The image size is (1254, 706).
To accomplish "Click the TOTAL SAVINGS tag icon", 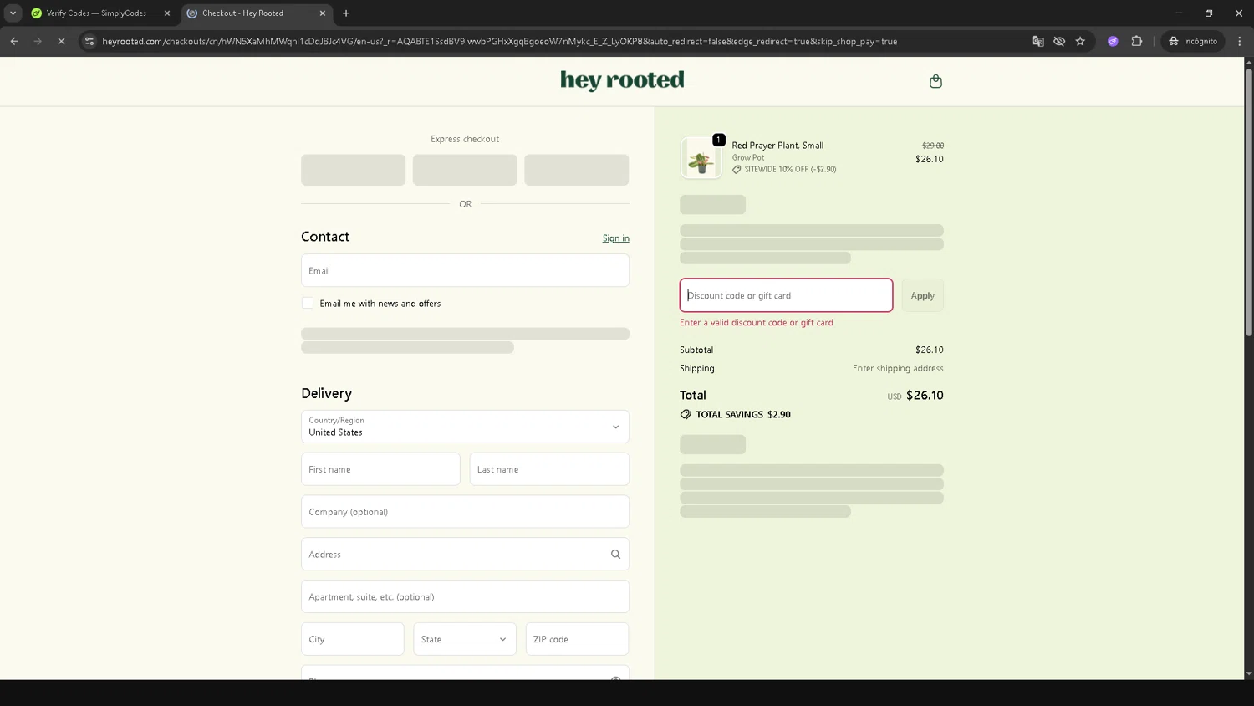I will [686, 414].
